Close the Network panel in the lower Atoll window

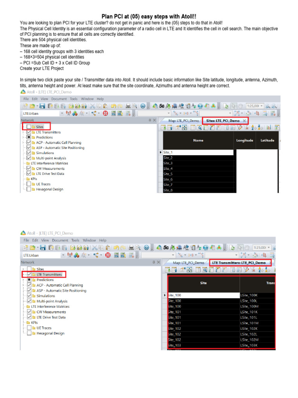pyautogui.click(x=158, y=262)
